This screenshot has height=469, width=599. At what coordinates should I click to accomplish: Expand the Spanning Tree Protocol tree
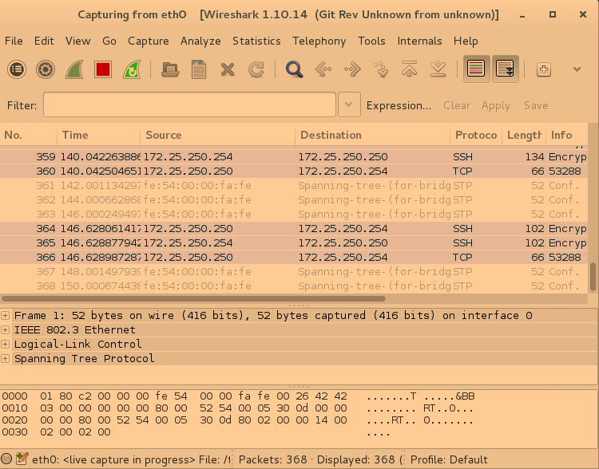click(6, 359)
